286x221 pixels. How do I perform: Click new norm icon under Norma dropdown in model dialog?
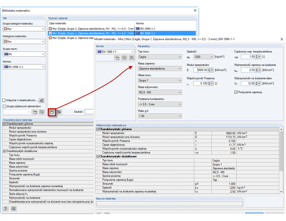tap(117, 58)
